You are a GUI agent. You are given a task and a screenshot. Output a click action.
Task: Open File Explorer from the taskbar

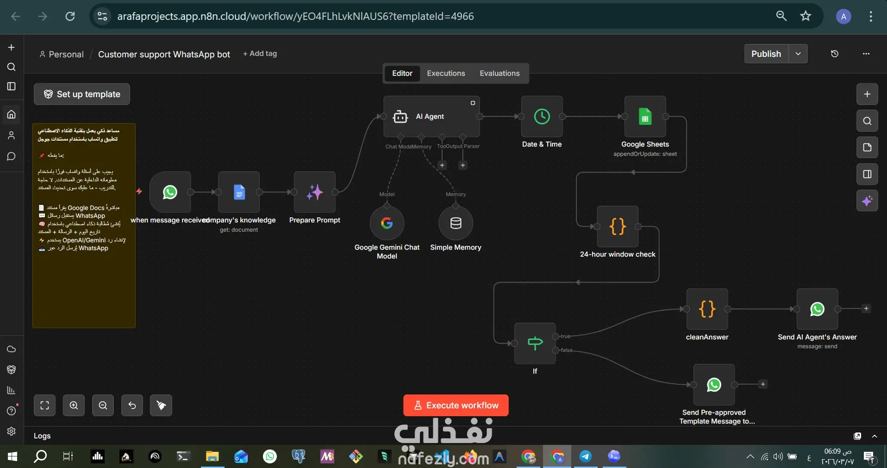[x=212, y=457]
